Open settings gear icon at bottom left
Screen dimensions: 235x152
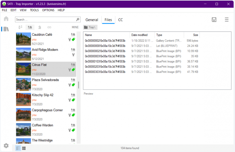[x=6, y=145]
